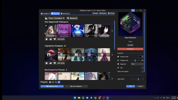This screenshot has height=100, width=178.
Task: Select the pink-haired anime wallpaper thumbnail
Action: pyautogui.click(x=64, y=31)
